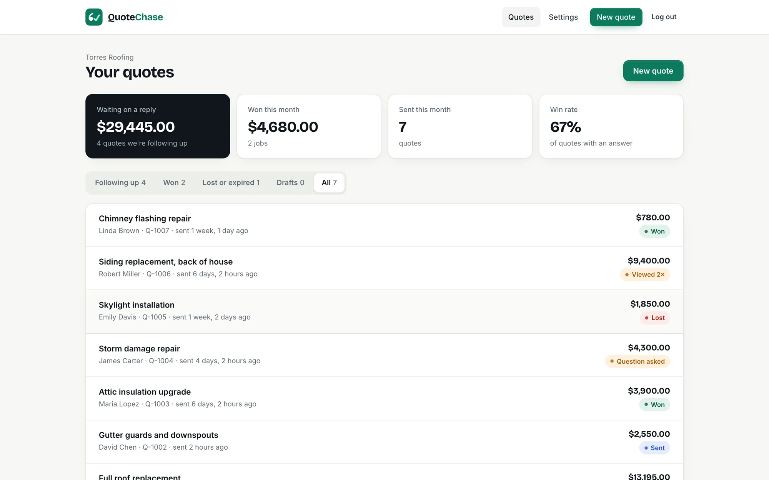Open the Storm damage repair quote
Image resolution: width=769 pixels, height=480 pixels.
coord(384,355)
